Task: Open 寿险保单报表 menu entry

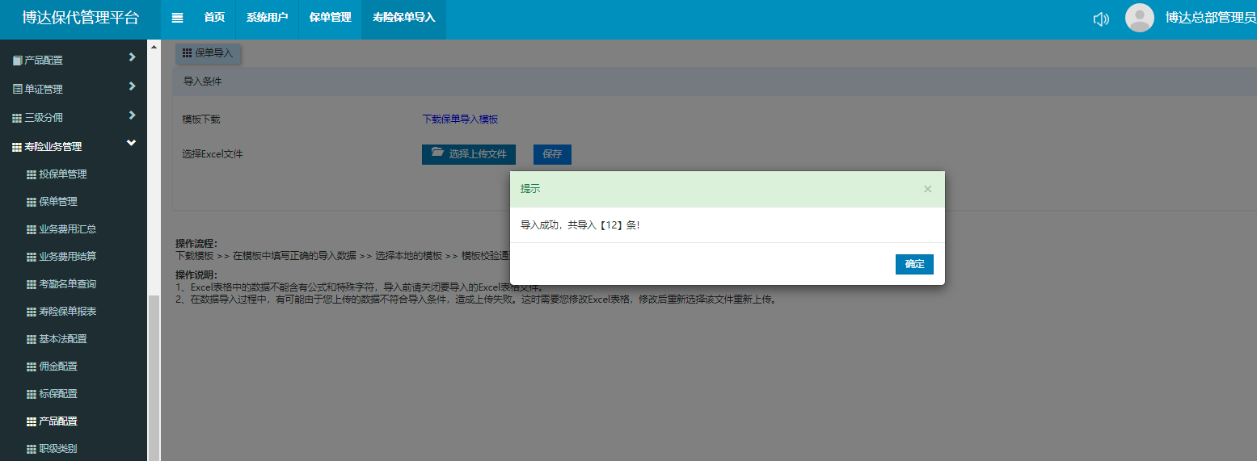Action: [68, 312]
